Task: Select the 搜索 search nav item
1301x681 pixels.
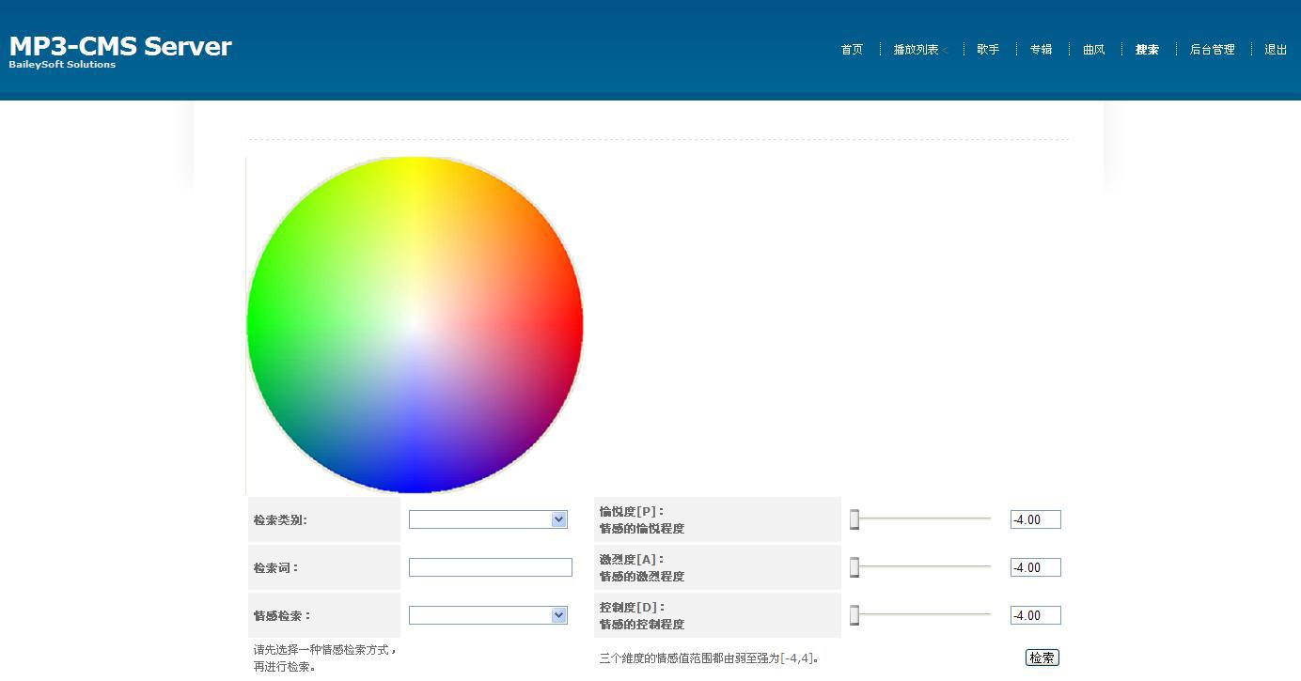Action: click(1147, 50)
